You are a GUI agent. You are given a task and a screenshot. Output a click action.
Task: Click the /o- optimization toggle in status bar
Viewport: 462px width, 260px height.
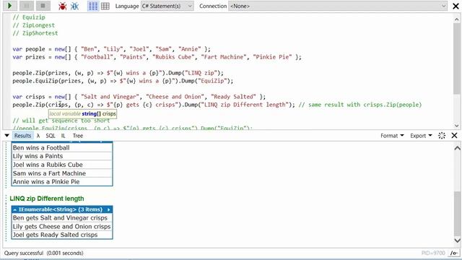(x=454, y=253)
